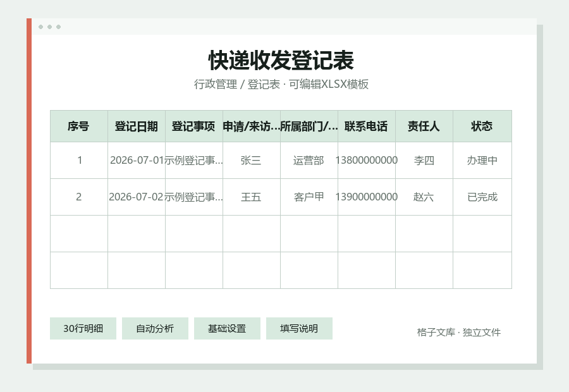Click phone number 13800000000
The height and width of the screenshot is (392, 569).
tap(367, 161)
